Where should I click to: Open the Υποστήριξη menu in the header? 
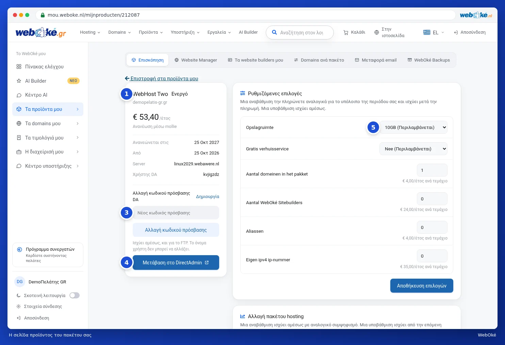click(185, 32)
